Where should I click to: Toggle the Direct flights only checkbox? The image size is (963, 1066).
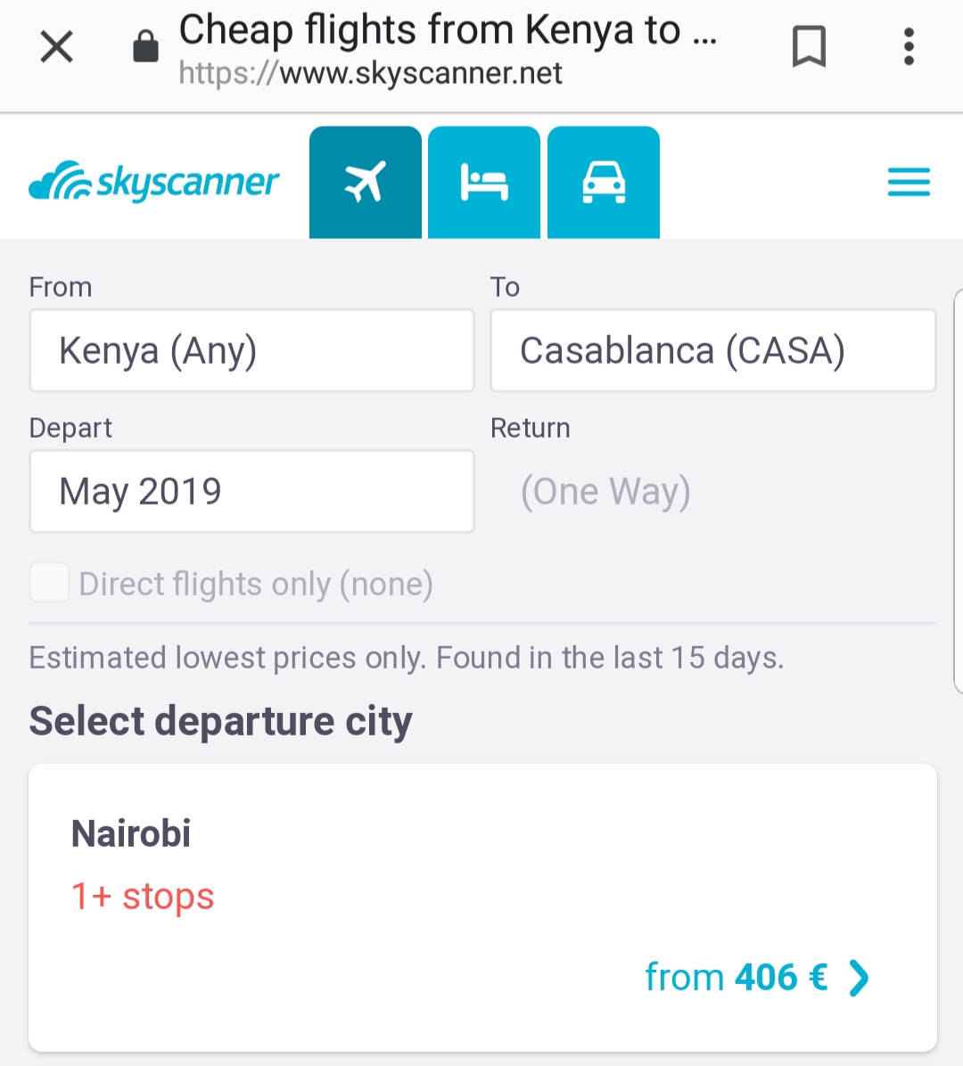[x=50, y=584]
